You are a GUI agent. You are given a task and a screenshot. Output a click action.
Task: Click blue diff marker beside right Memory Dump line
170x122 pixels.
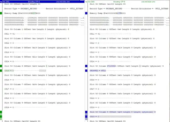coord(86,13)
